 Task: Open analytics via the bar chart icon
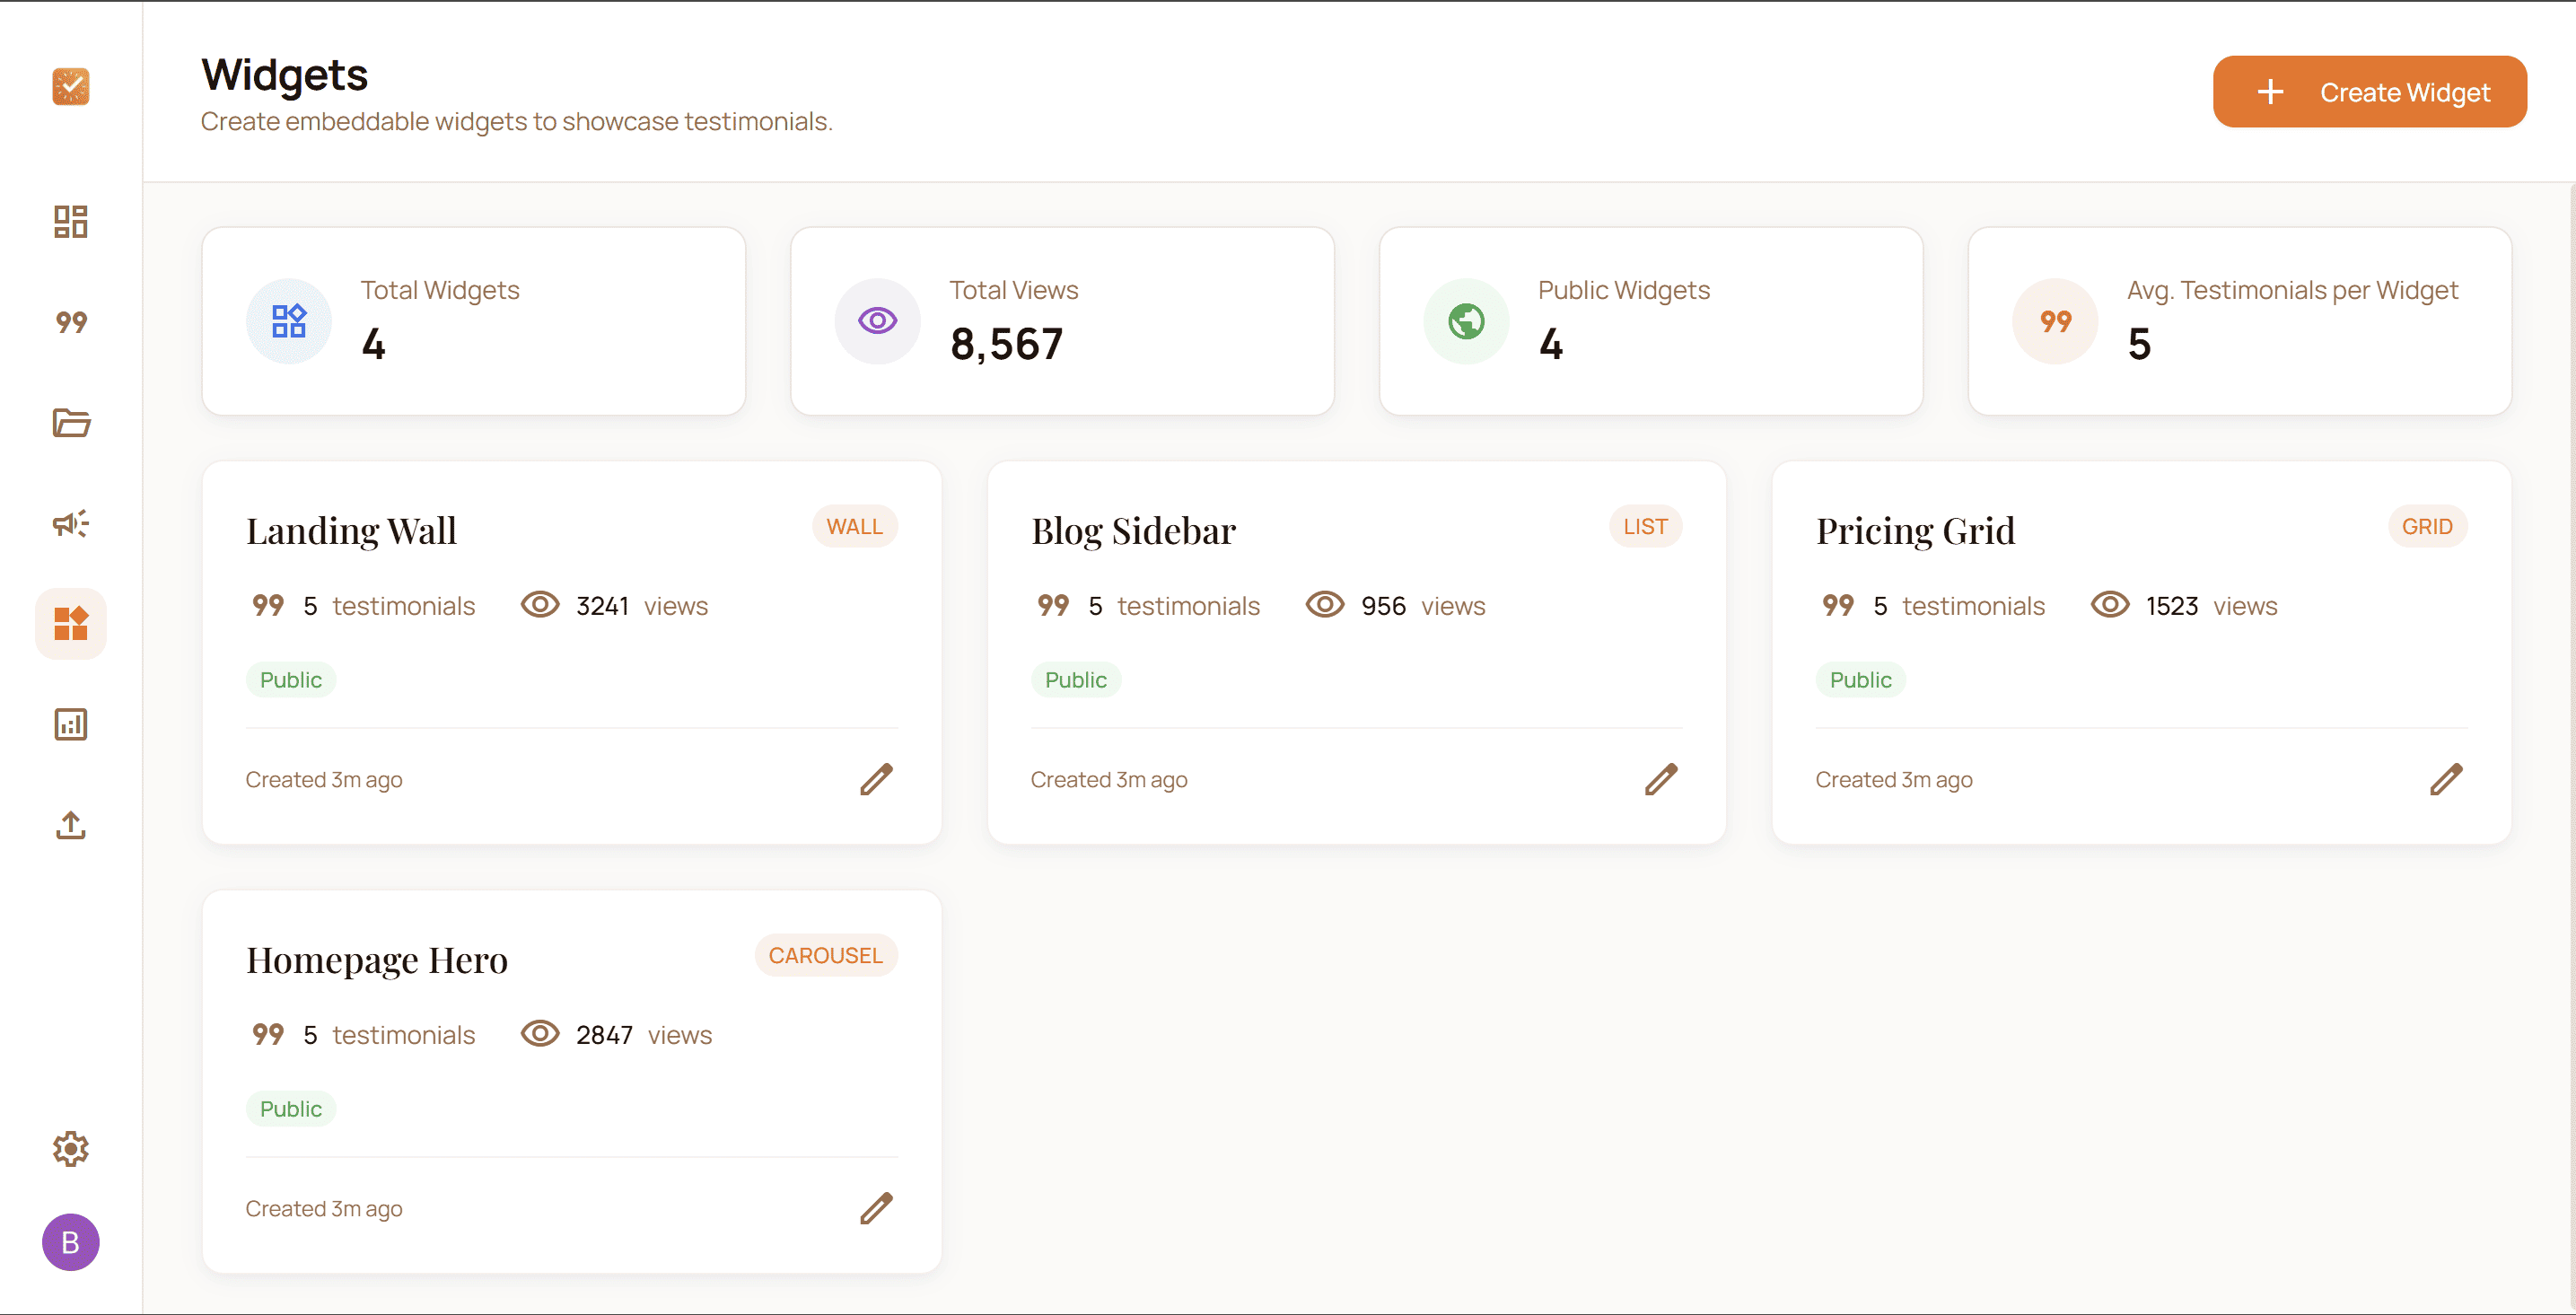coord(70,724)
